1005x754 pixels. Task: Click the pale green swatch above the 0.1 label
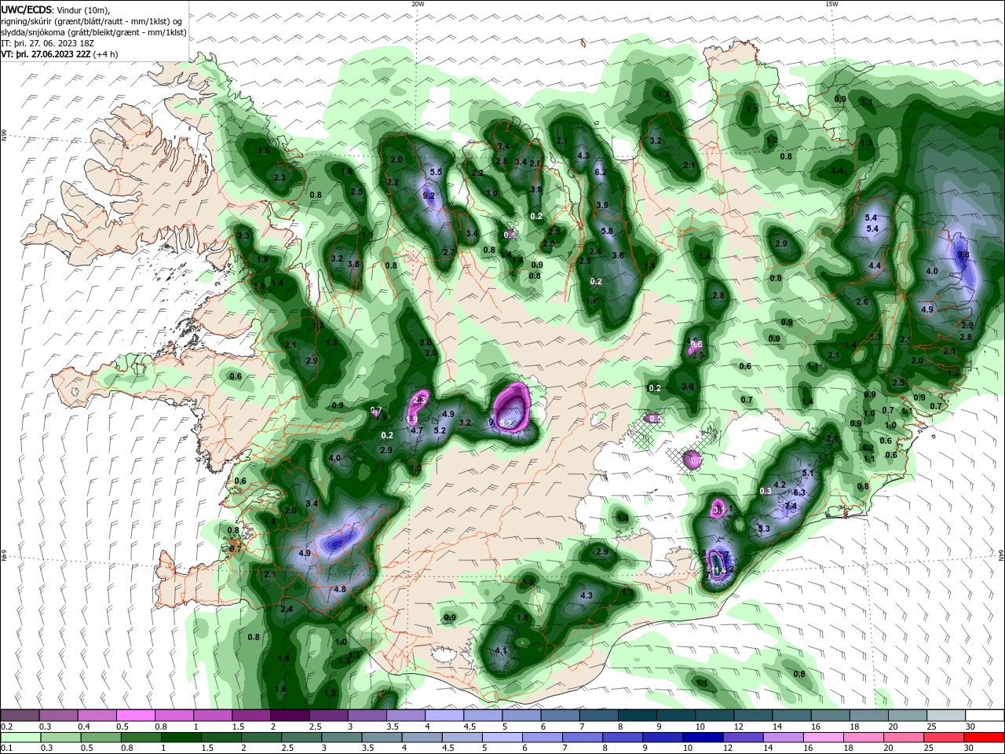pos(20,738)
